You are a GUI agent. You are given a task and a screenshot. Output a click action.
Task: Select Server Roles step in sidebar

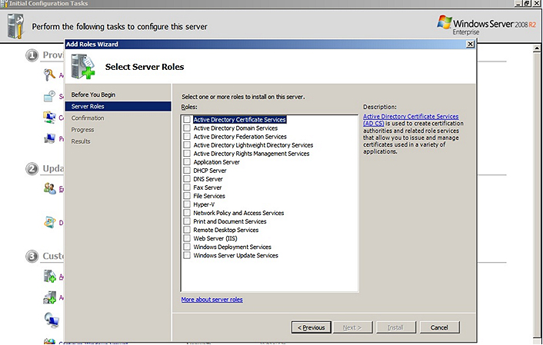tap(88, 106)
